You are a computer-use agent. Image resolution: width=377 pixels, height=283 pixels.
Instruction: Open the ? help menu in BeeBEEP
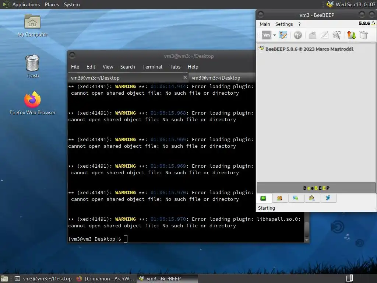(299, 24)
